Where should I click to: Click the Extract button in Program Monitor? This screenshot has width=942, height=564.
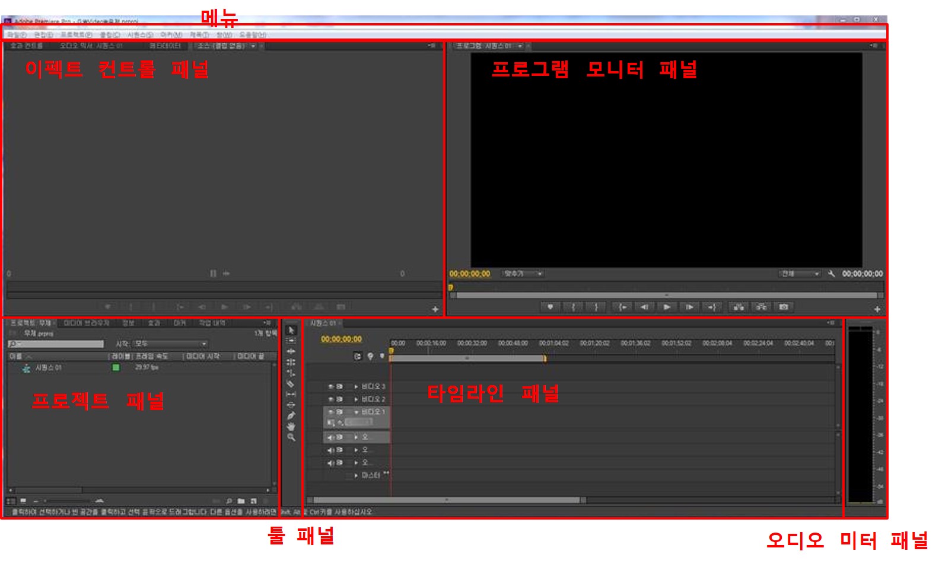coord(761,307)
